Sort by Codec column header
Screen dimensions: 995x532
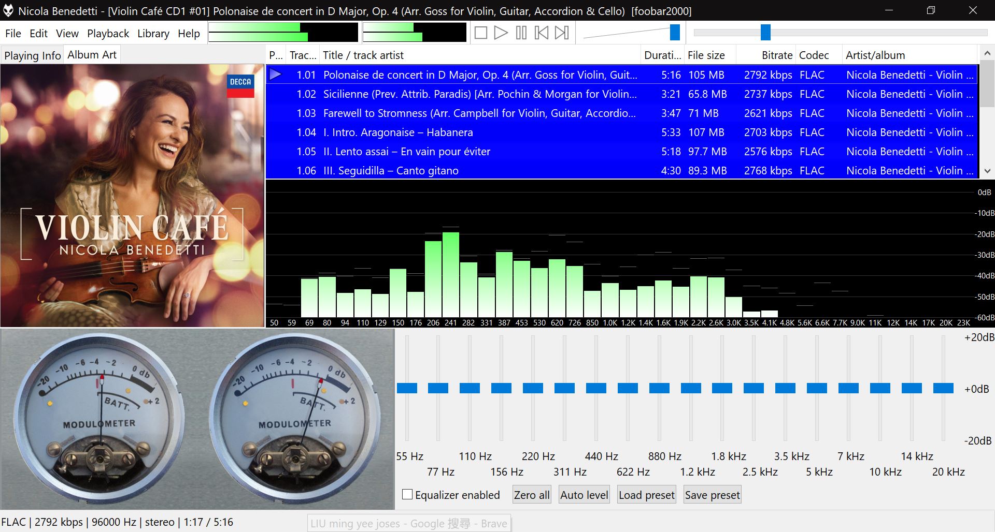819,55
